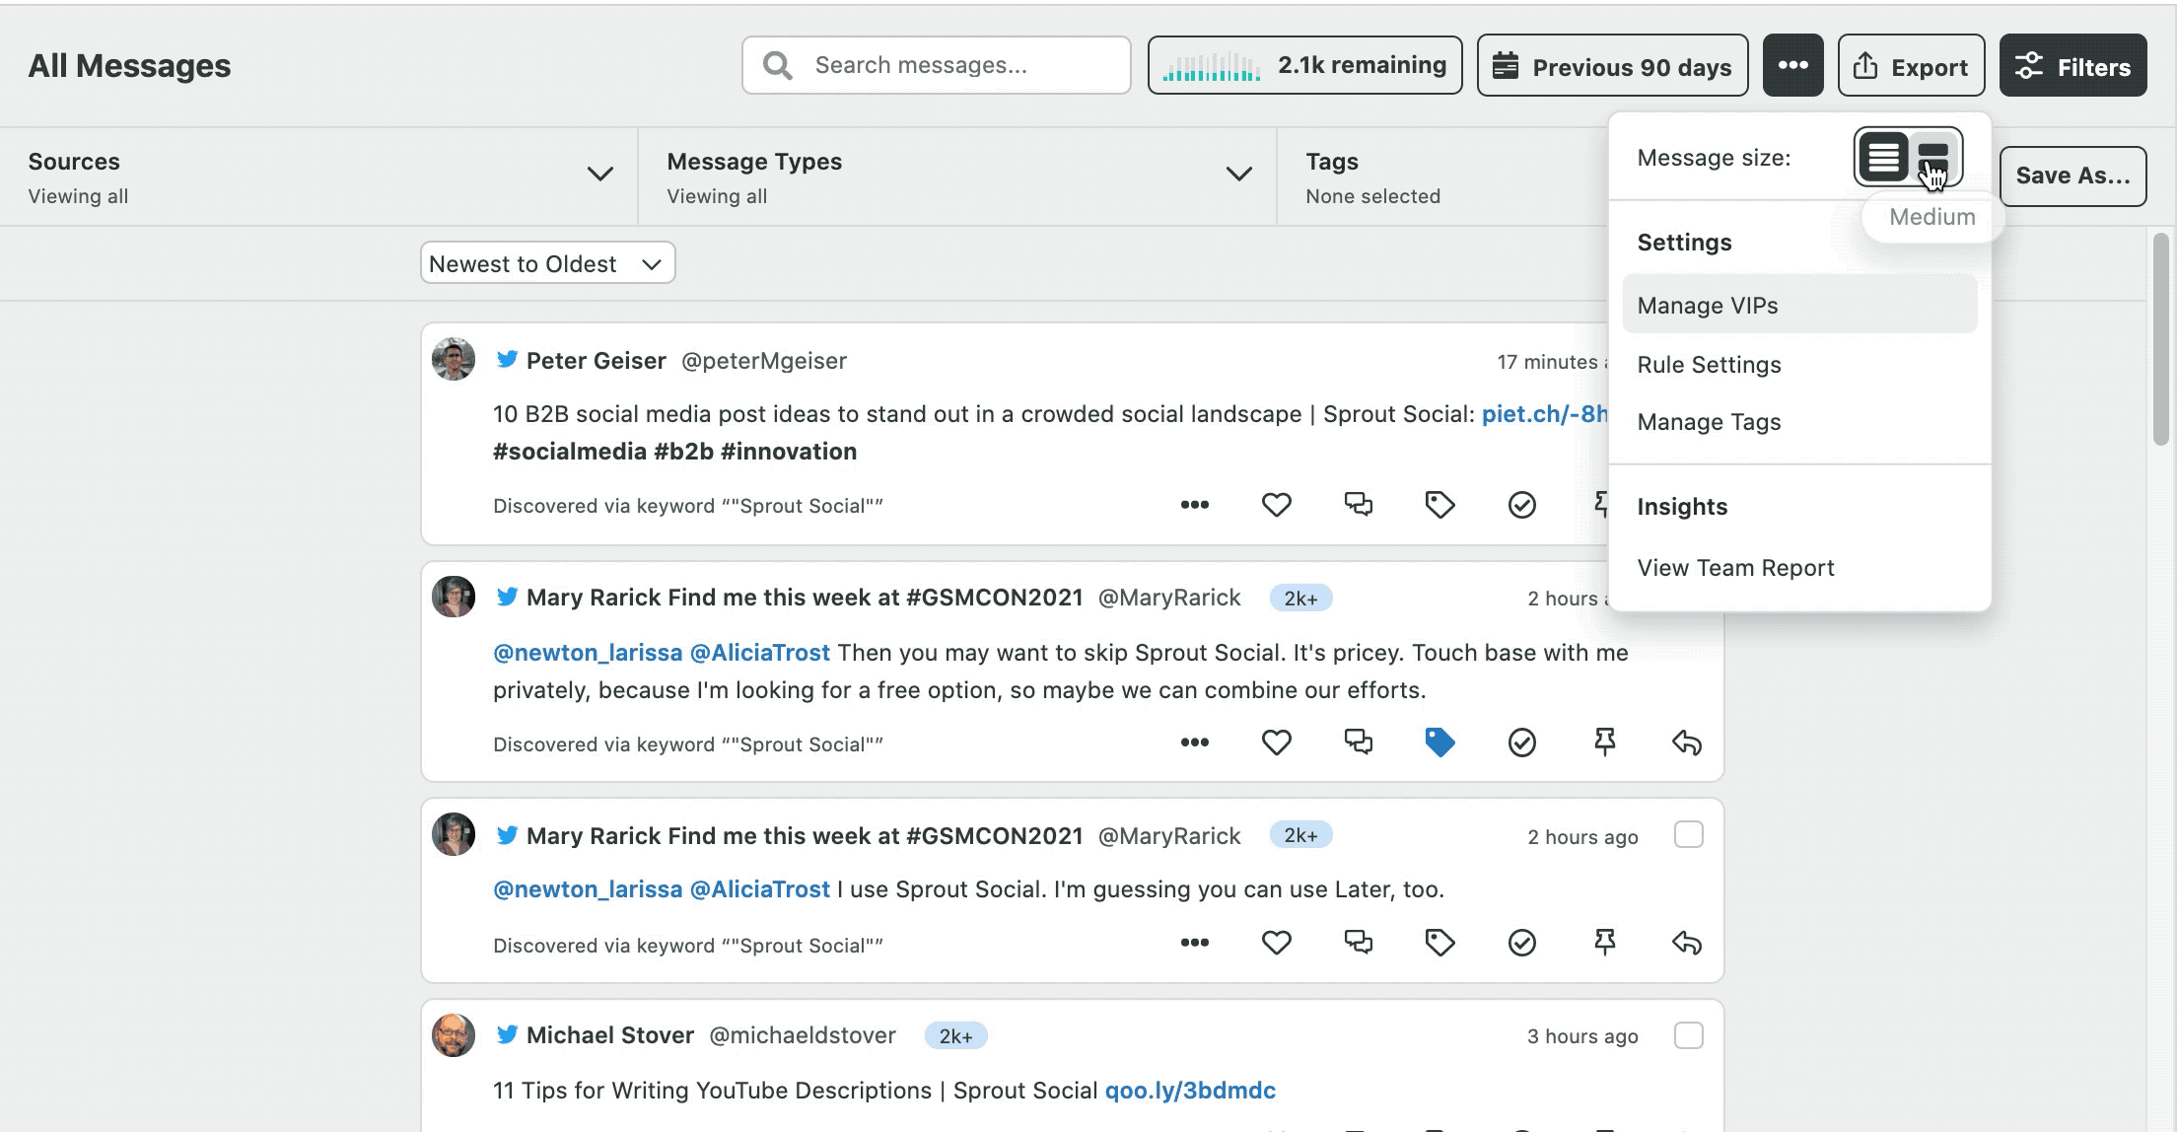The width and height of the screenshot is (2177, 1132).
Task: Click search magnifier icon in search box
Action: pyautogui.click(x=778, y=65)
